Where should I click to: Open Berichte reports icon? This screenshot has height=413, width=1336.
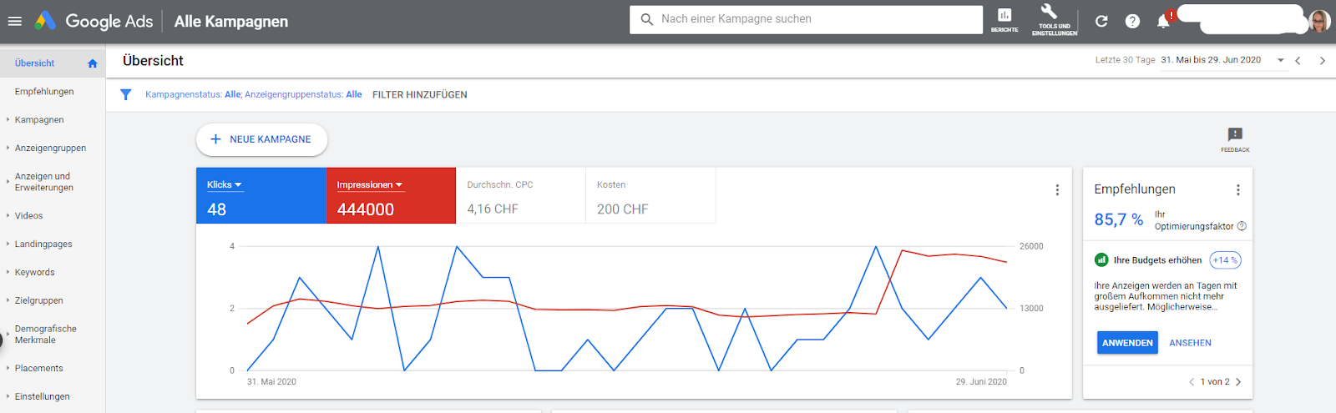pos(1005,20)
